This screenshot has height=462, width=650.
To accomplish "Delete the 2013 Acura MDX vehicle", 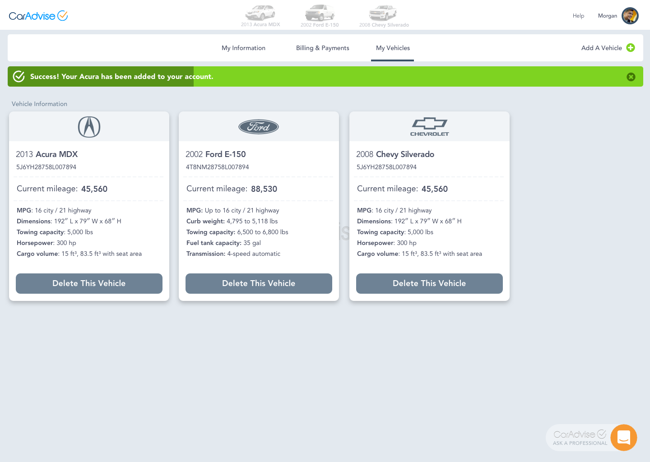I will coord(89,283).
